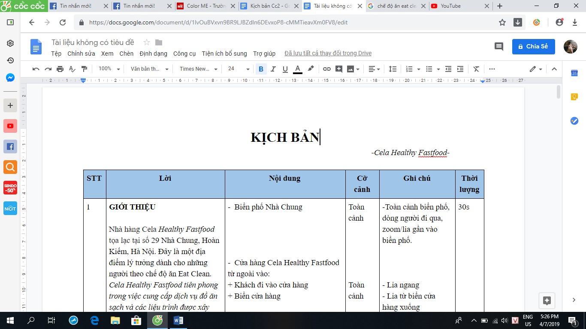Open Google Keep lightbulb in side panel
Viewport: 586px width, 329px height.
tap(574, 97)
